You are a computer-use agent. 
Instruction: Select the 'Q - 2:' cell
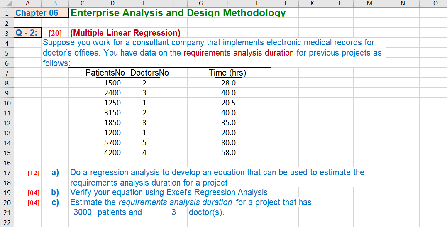pyautogui.click(x=27, y=33)
